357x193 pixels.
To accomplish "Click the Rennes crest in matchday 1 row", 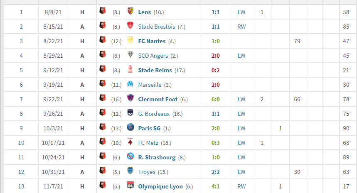I will click(103, 11).
